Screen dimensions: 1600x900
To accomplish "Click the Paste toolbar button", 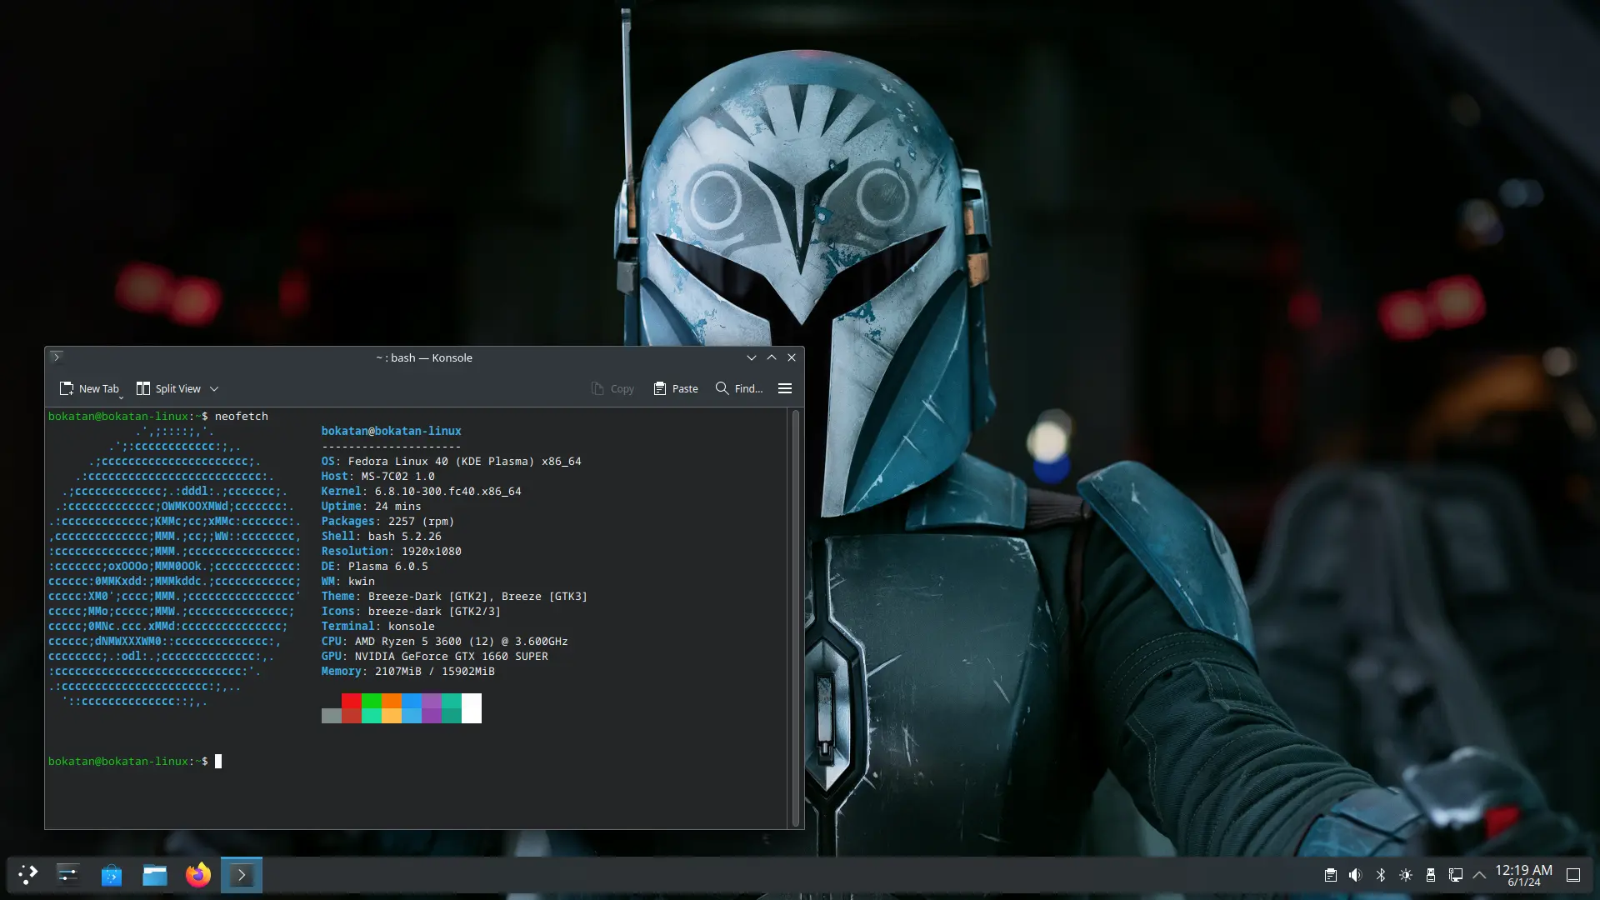I will coord(676,388).
